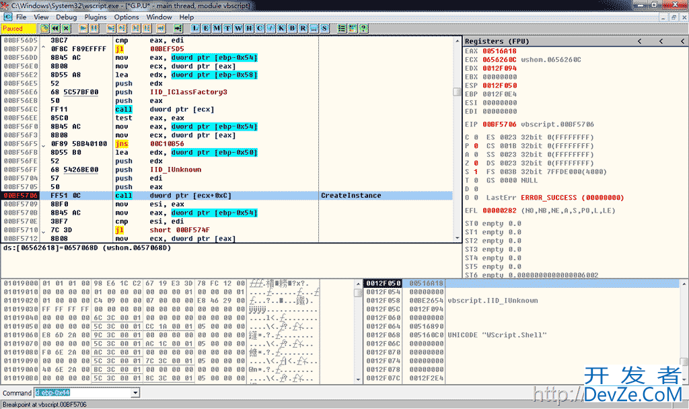Open the Options menu

point(126,17)
